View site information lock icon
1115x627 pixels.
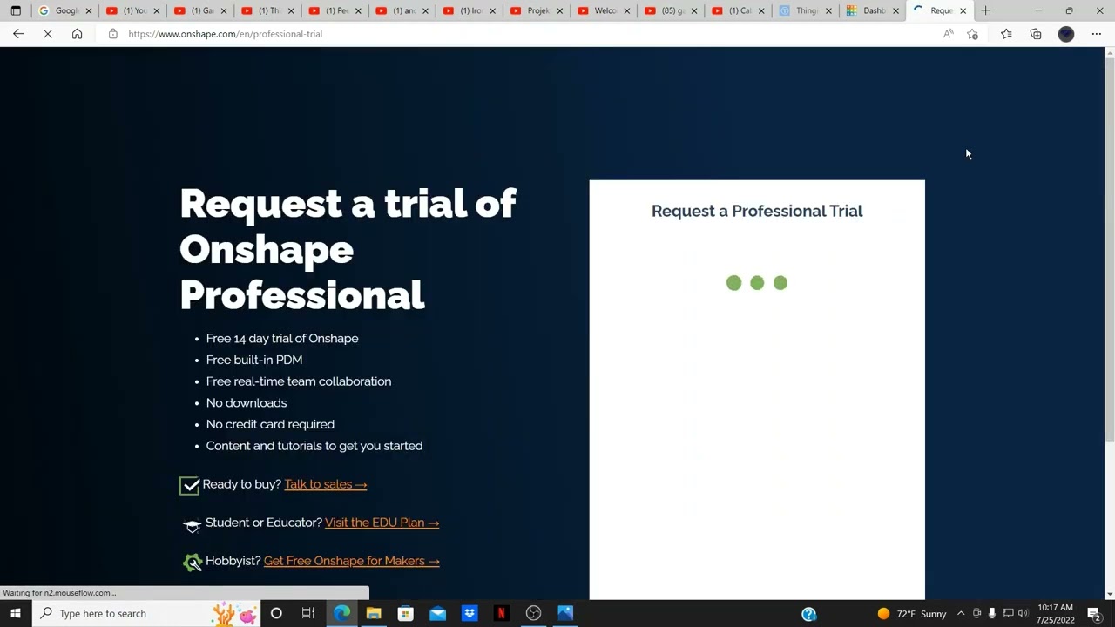[112, 34]
